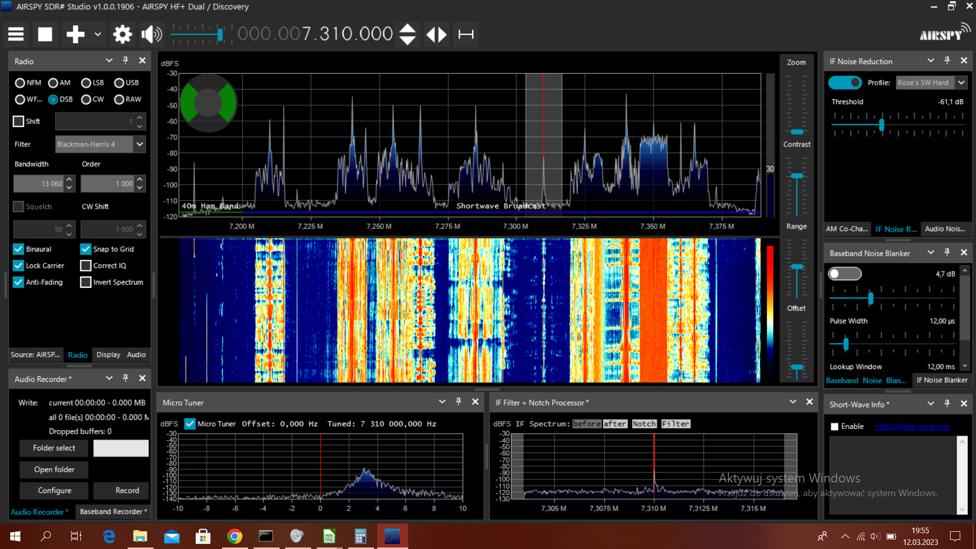Open the Micro Tuner panel chevron menu
The width and height of the screenshot is (976, 549).
point(442,402)
